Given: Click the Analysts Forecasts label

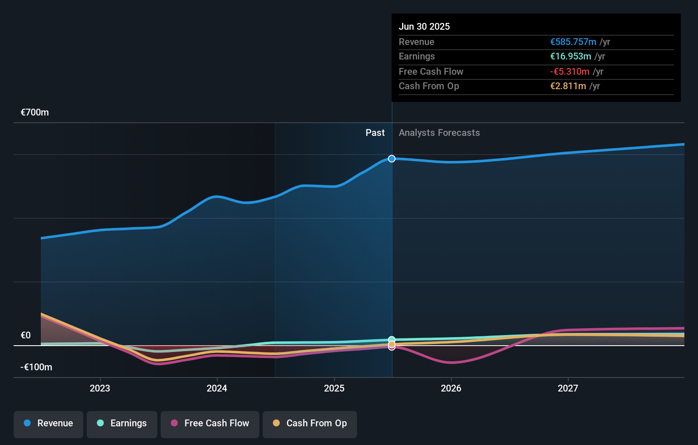Looking at the screenshot, I should tap(439, 133).
